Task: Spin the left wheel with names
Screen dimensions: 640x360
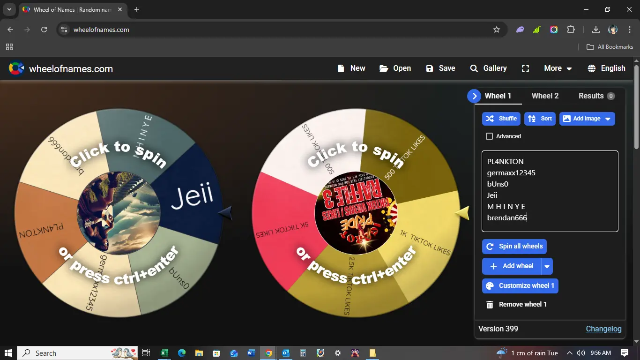Action: [119, 213]
